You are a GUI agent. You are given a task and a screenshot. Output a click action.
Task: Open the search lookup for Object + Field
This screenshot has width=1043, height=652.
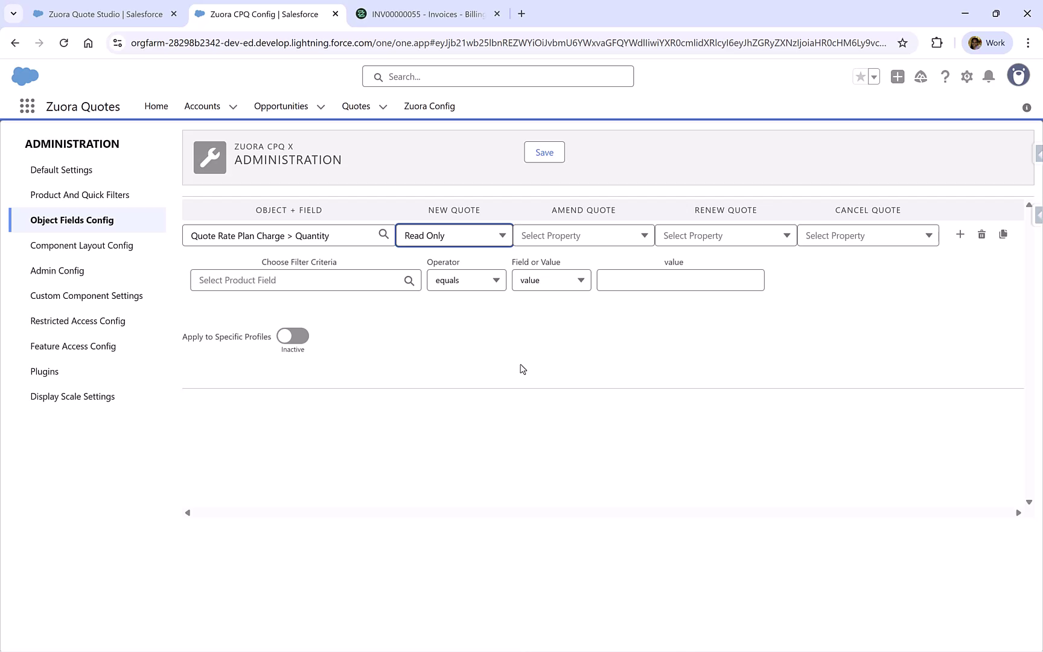[383, 234]
